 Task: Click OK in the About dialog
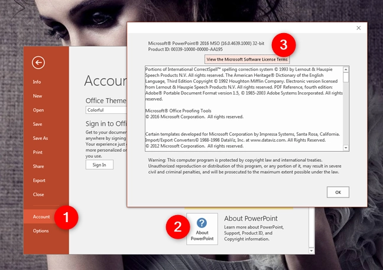pos(338,192)
